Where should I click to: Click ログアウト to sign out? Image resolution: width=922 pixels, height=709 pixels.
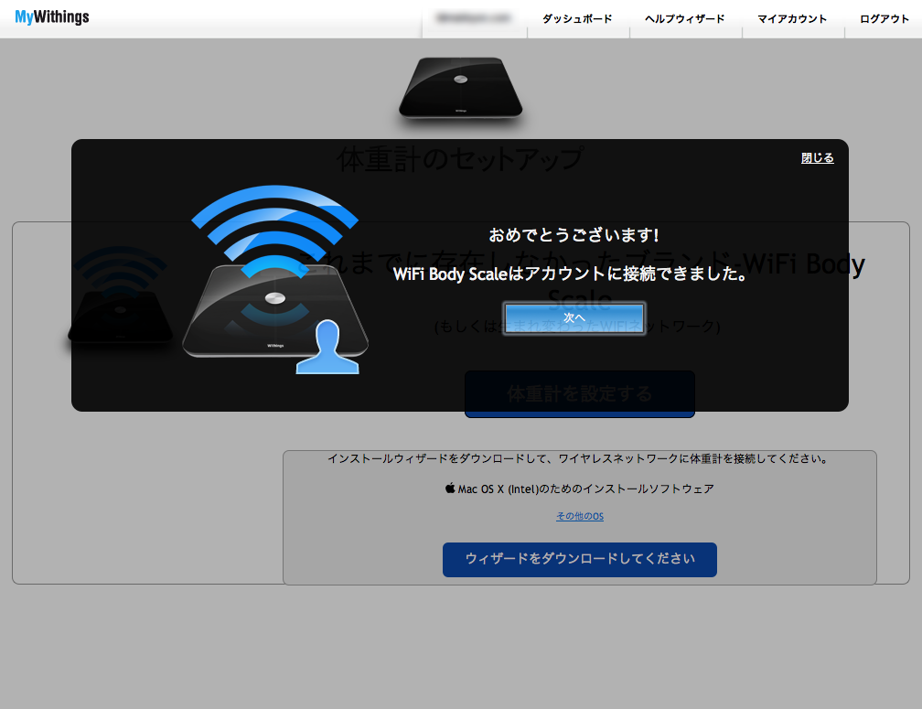click(884, 19)
